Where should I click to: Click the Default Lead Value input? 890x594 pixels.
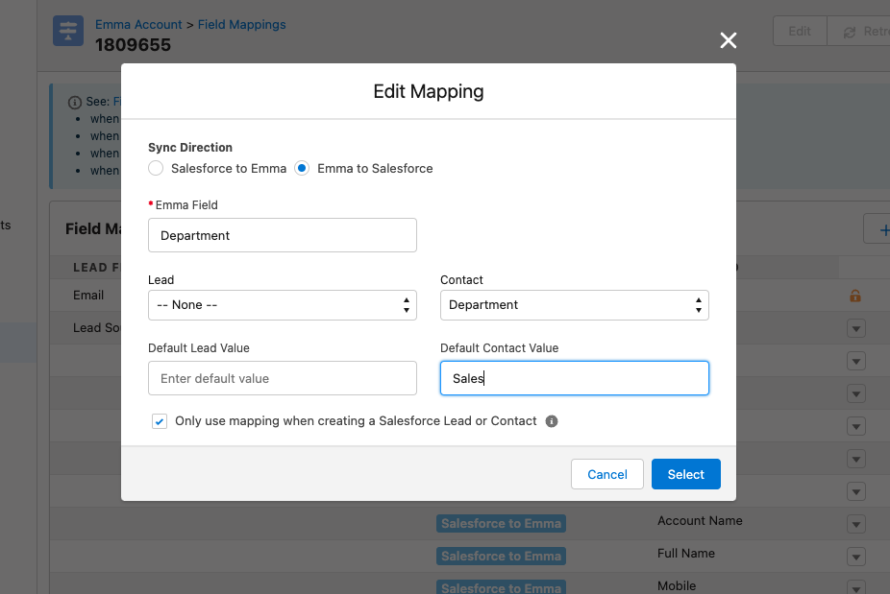coord(283,378)
